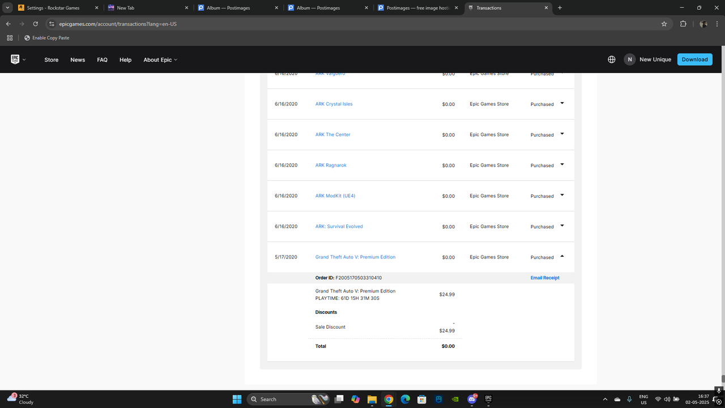Image resolution: width=725 pixels, height=408 pixels.
Task: Open the language globe selector
Action: coord(612,59)
